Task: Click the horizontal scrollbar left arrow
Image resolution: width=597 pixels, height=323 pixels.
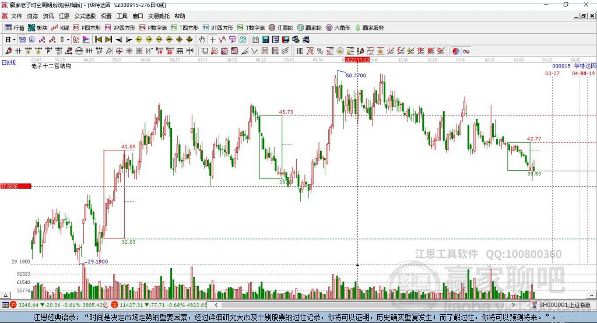Action: [216, 305]
